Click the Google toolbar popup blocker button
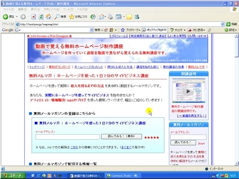This screenshot has width=239, height=179. tap(154, 30)
